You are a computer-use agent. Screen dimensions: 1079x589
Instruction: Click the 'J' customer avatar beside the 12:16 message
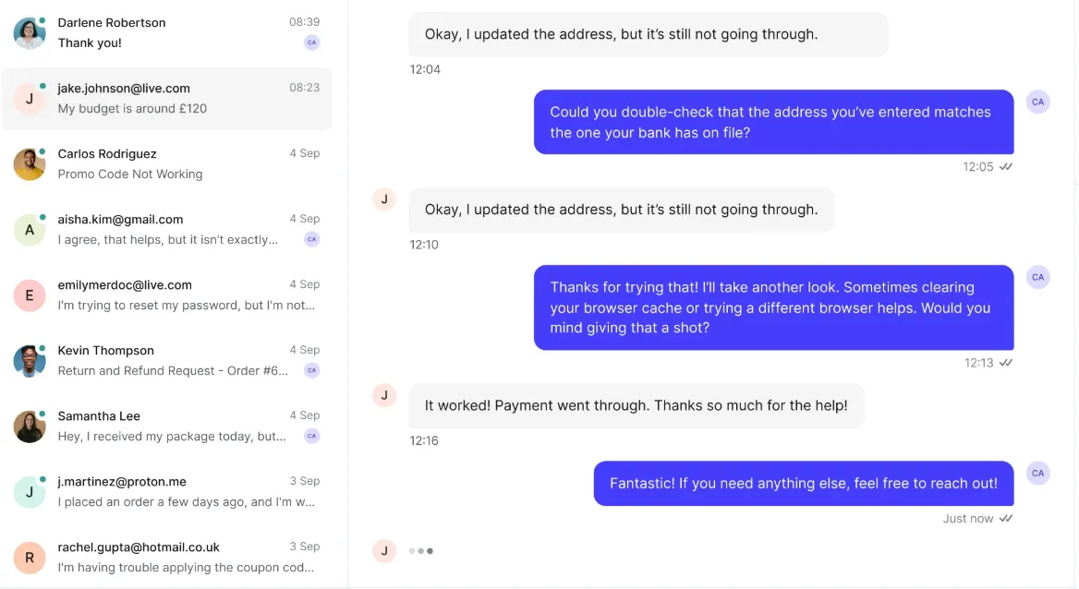384,395
